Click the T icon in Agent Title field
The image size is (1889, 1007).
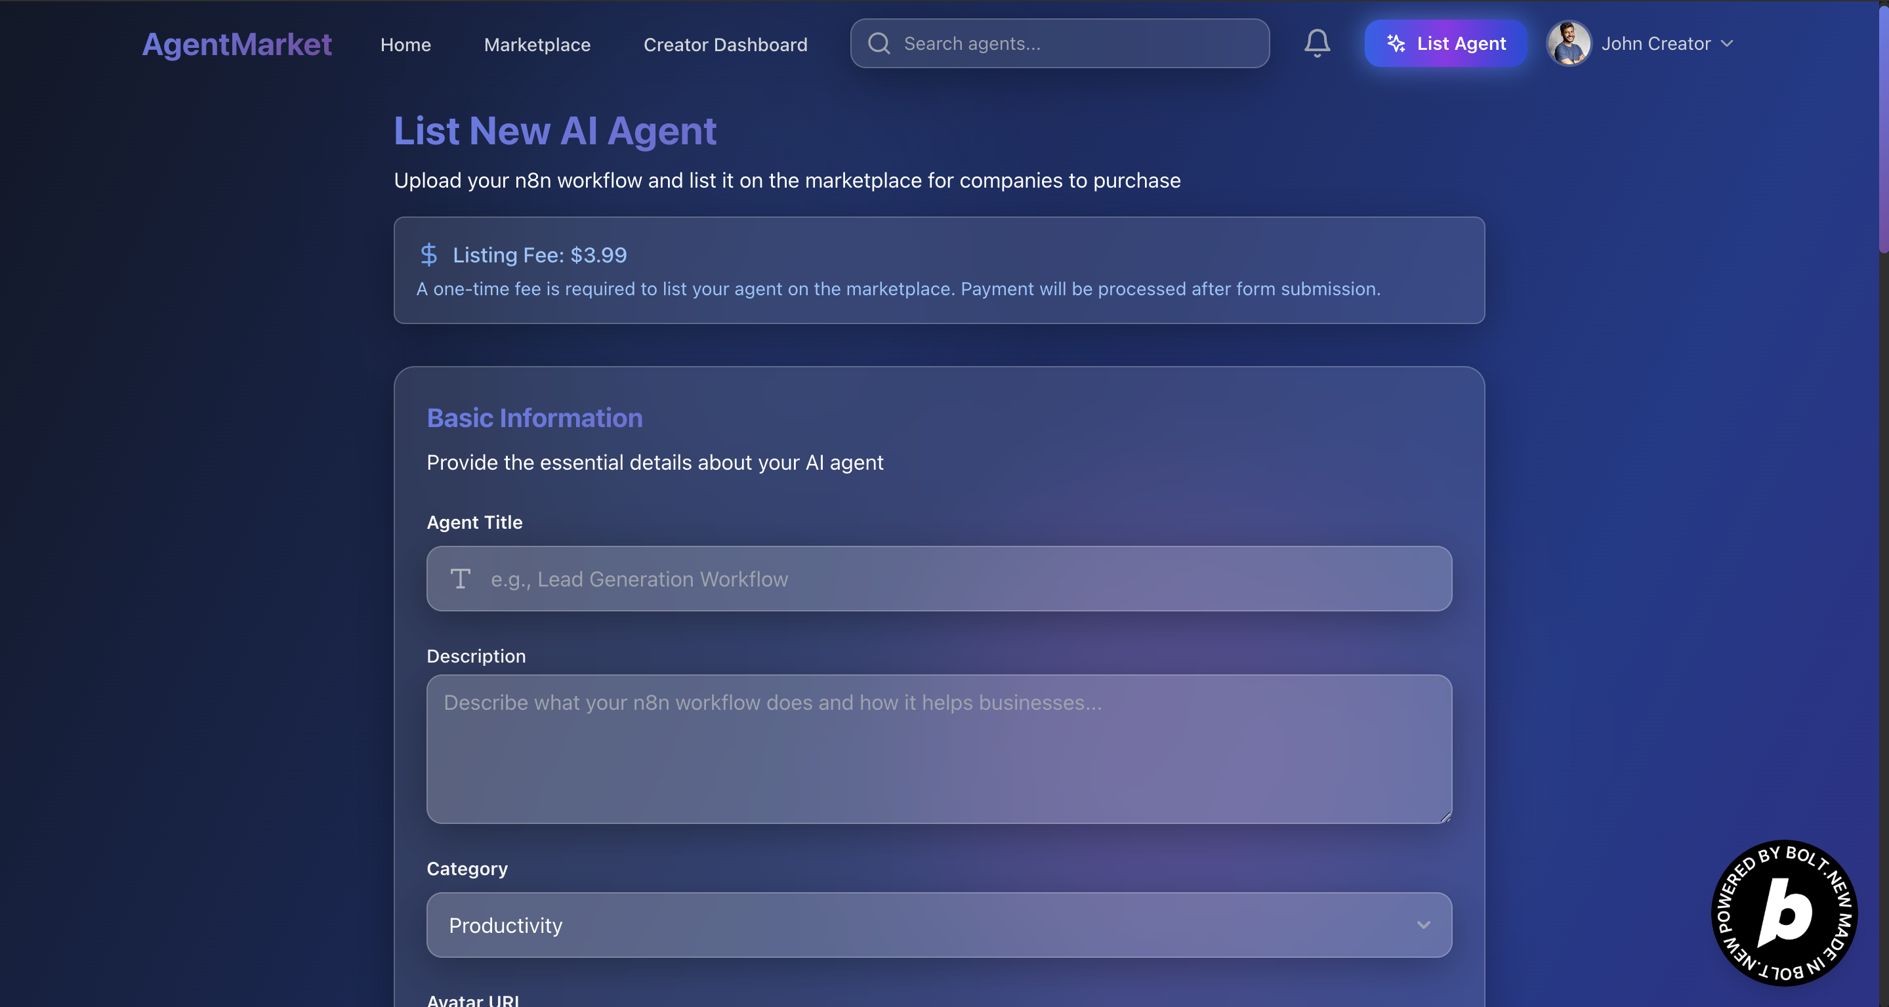tap(460, 579)
